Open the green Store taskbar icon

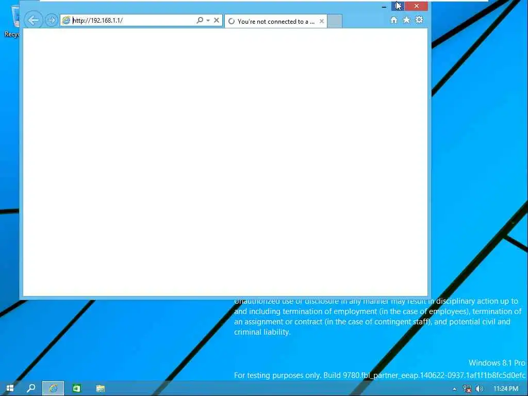pos(76,388)
